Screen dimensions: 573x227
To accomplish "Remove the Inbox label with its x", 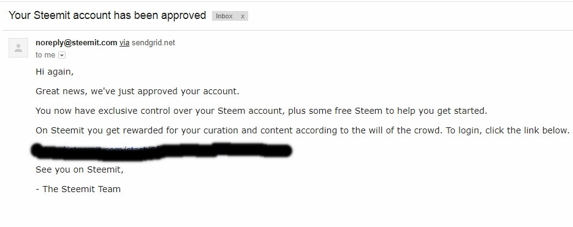I will (x=242, y=16).
